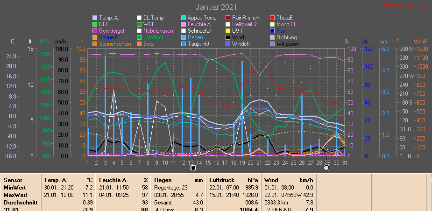This screenshot has height=211, width=432.
Task: Click the MinWert row label
Action: 15,188
